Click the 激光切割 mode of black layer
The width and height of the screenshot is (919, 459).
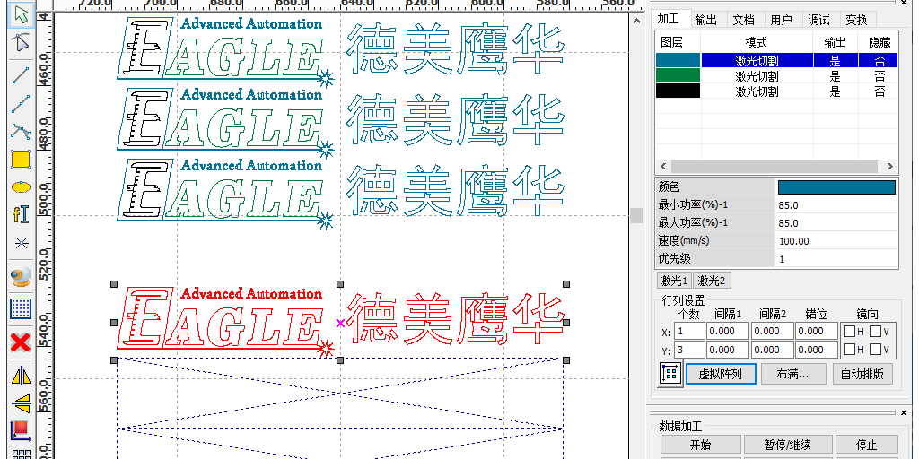coord(757,91)
